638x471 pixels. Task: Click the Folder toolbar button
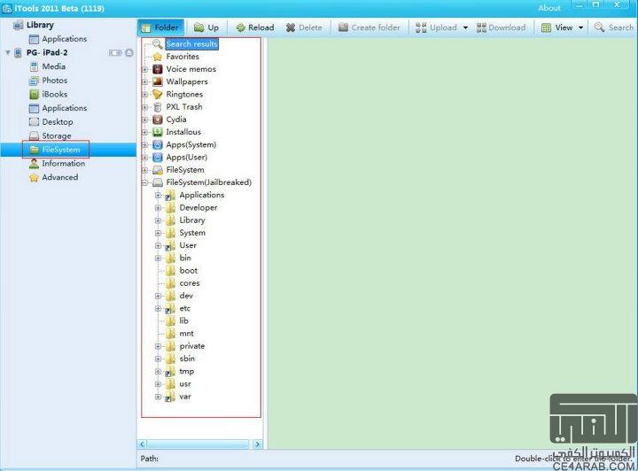(160, 27)
